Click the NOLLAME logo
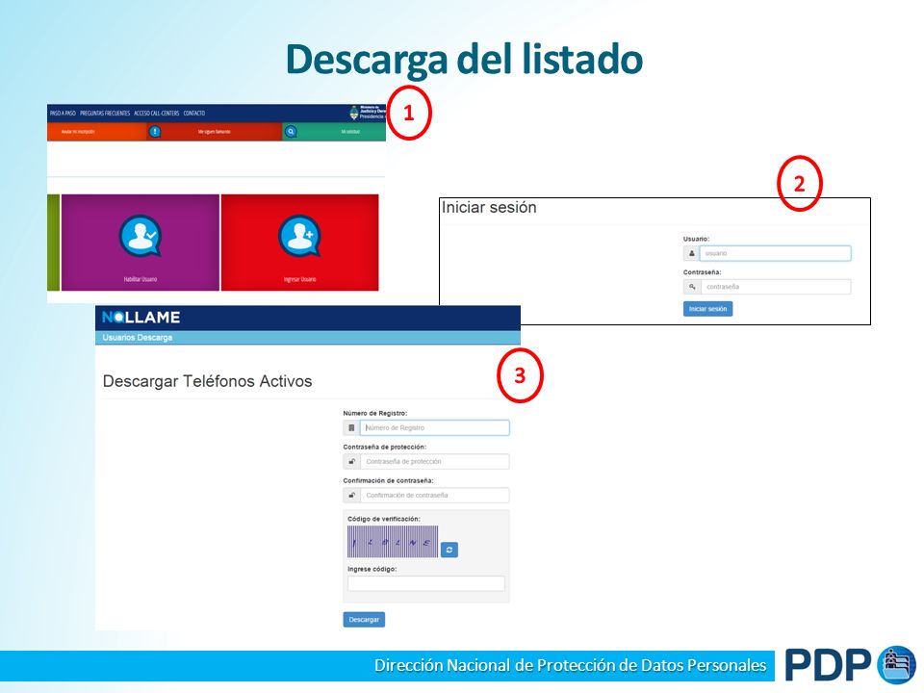This screenshot has width=924, height=693. 141,317
